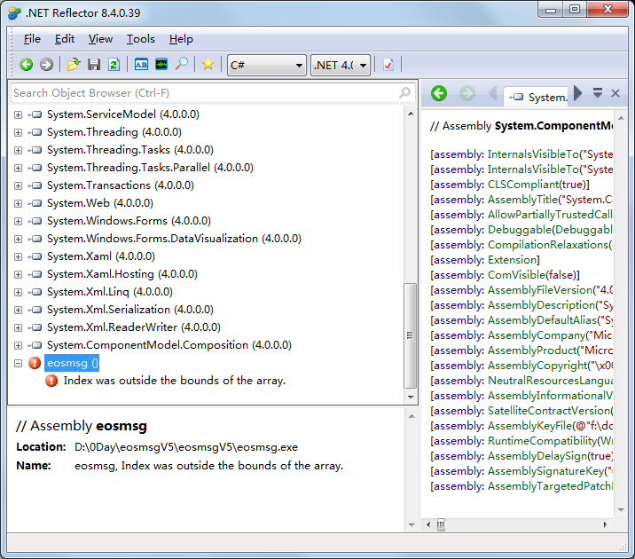Open the Help menu
The image size is (635, 559).
coord(181,39)
